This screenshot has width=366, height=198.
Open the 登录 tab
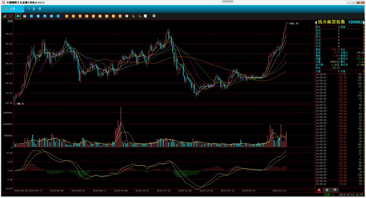tap(35, 9)
